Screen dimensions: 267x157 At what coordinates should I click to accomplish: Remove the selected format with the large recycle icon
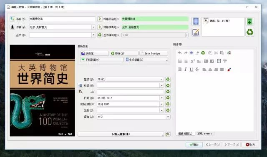249,32
